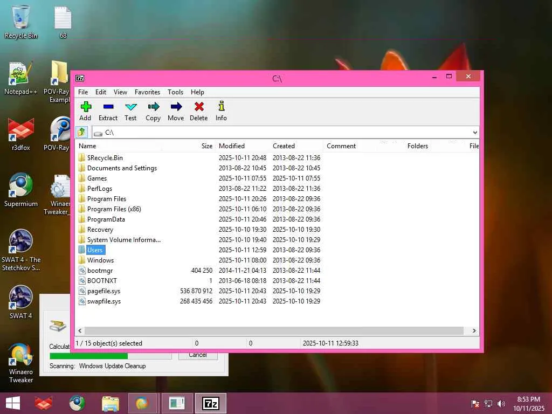Select the $Recycle.Bin folder icon
Image resolution: width=552 pixels, height=414 pixels.
tap(82, 158)
